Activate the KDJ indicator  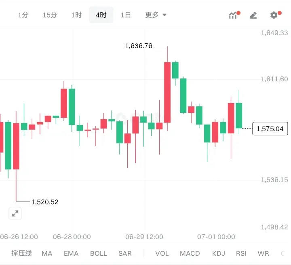coord(219,253)
